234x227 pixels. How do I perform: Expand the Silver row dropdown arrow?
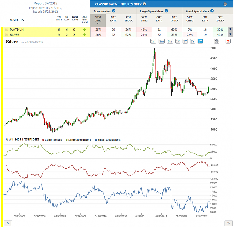tap(230, 34)
